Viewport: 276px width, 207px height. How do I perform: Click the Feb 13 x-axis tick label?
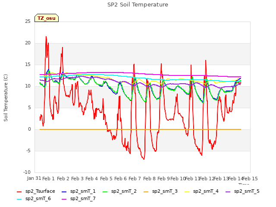[221, 179]
